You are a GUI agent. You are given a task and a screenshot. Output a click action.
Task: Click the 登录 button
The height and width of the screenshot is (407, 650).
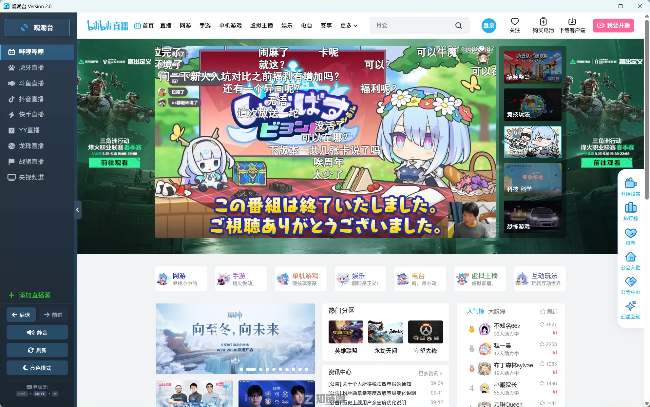[x=489, y=26]
